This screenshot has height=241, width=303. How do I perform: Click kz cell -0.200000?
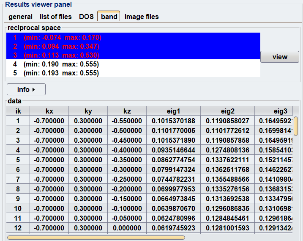127,189
